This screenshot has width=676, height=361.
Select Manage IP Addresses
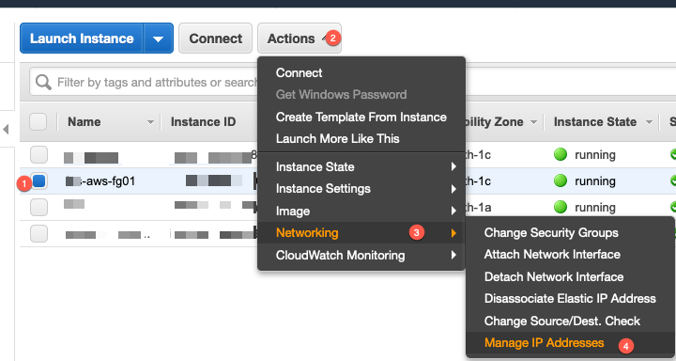pyautogui.click(x=570, y=343)
